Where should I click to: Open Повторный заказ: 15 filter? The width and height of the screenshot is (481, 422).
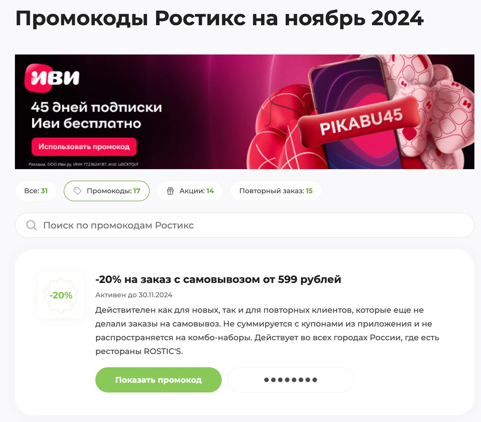[x=276, y=191]
